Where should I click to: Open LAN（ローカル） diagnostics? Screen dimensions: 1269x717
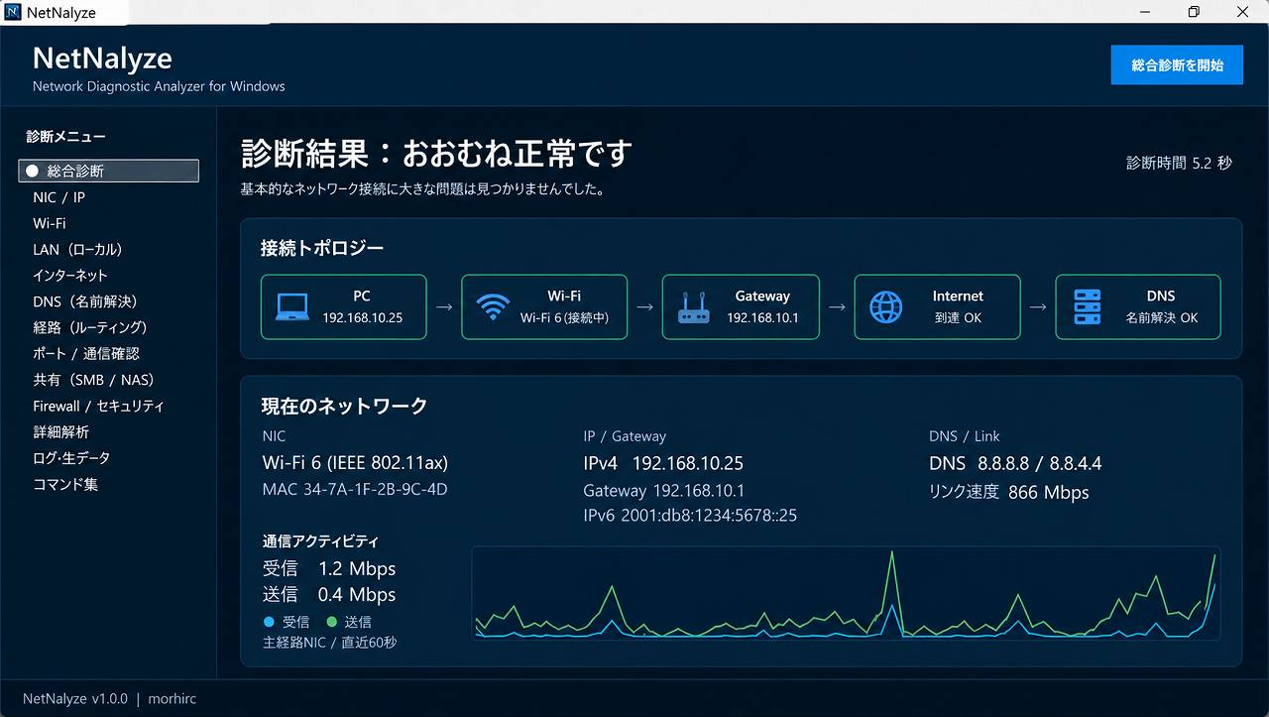click(x=77, y=249)
